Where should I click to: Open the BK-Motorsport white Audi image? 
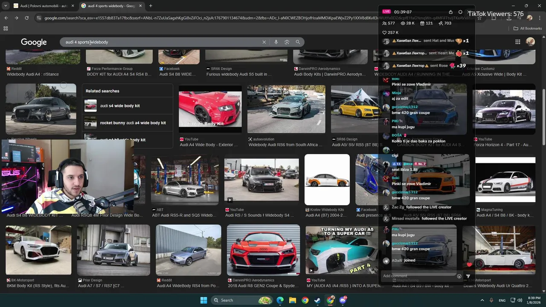(38, 250)
